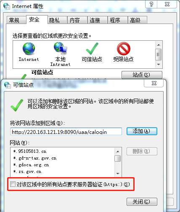Select *.gdoca.org.cn in website list
This screenshot has height=212, width=180.
click(x=31, y=165)
